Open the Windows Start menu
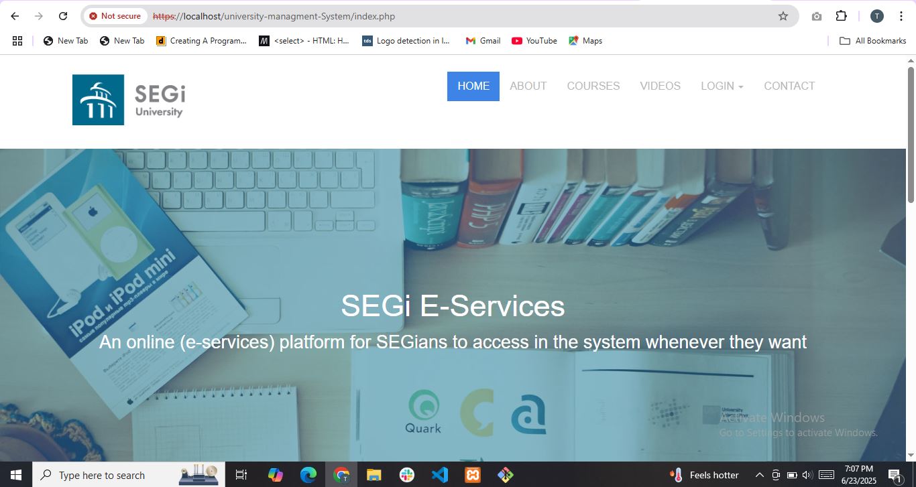 click(x=16, y=475)
